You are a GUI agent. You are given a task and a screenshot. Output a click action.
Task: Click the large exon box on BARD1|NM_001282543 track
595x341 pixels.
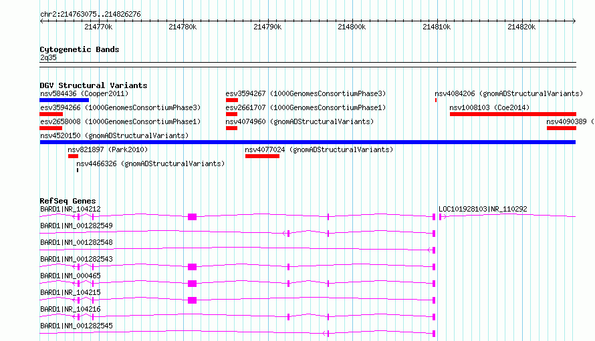point(193,267)
